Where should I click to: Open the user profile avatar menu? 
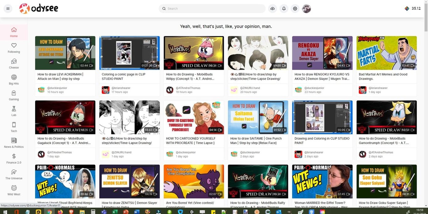pyautogui.click(x=306, y=8)
